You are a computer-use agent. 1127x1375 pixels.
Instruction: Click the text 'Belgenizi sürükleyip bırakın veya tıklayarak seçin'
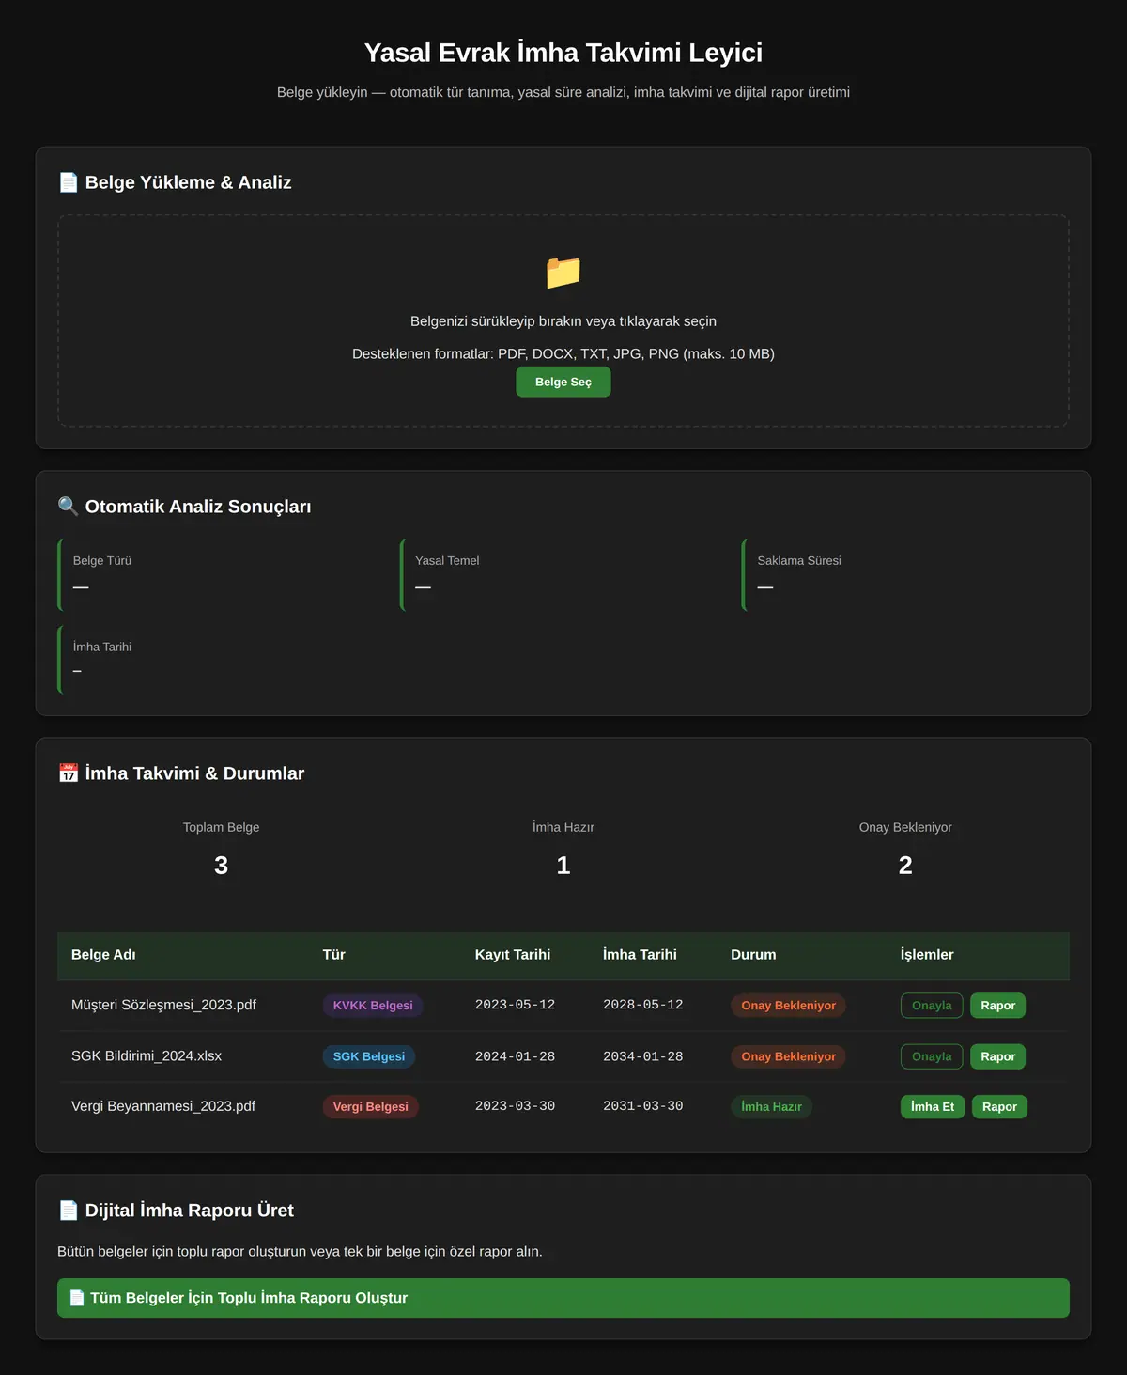click(563, 321)
